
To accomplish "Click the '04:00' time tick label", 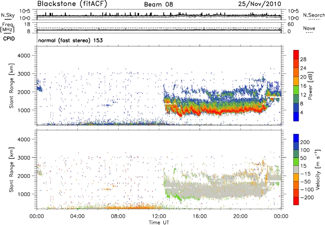I will (x=78, y=216).
